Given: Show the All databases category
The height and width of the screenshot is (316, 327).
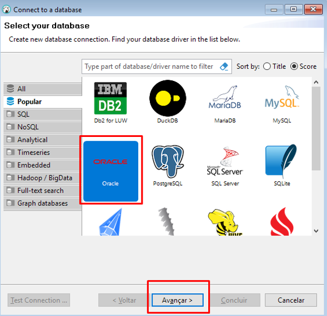Looking at the screenshot, I should 43,89.
